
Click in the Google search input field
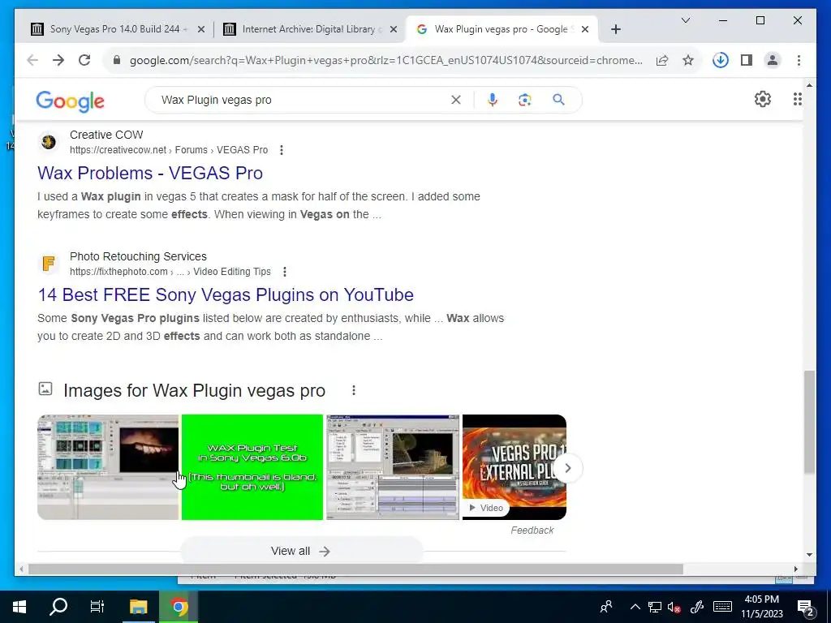coord(302,100)
